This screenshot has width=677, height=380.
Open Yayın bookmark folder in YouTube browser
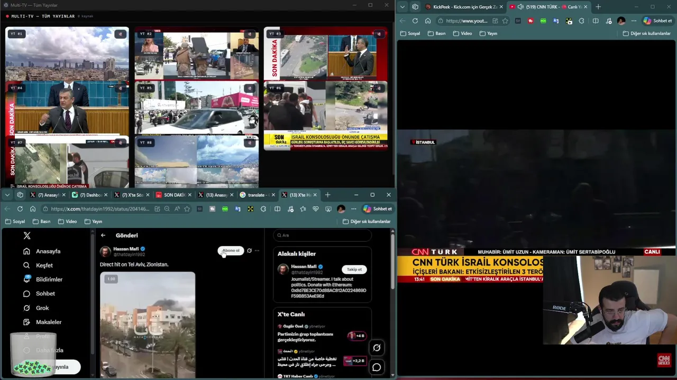(x=488, y=33)
